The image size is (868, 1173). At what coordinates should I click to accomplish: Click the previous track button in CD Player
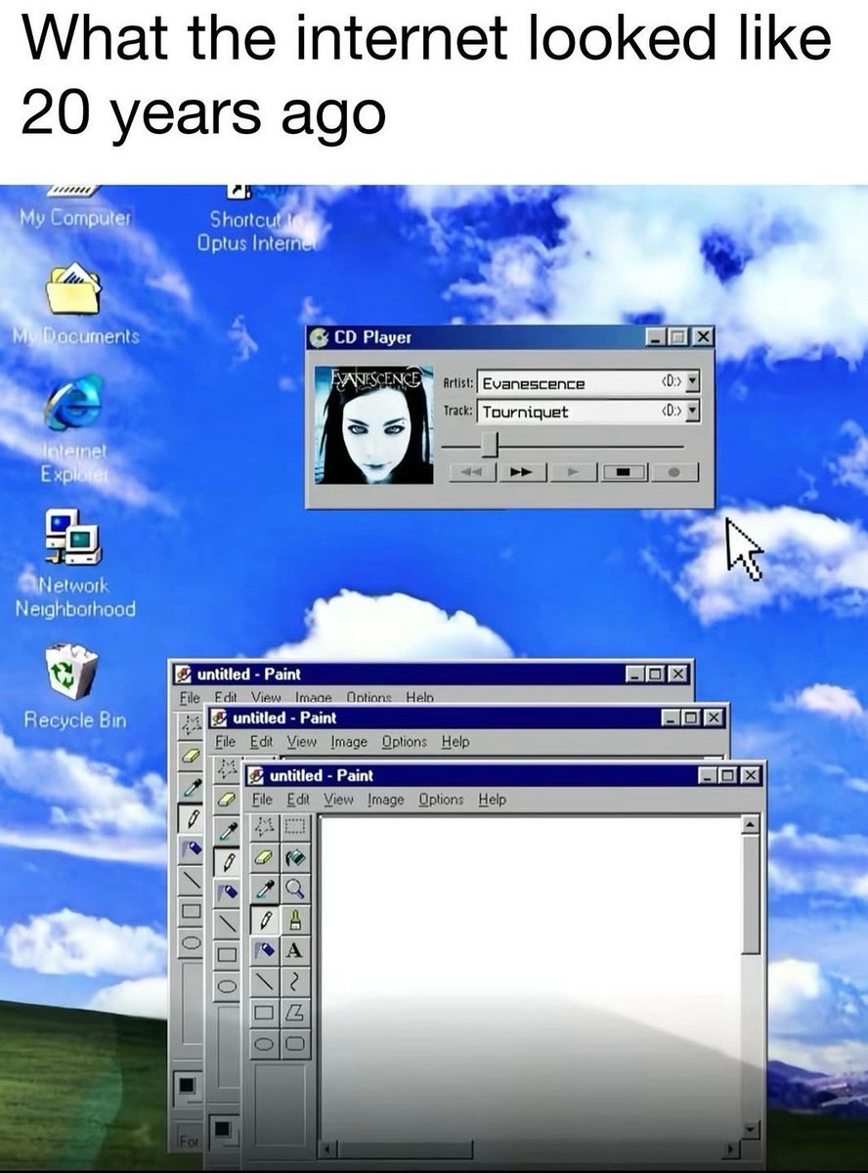473,473
